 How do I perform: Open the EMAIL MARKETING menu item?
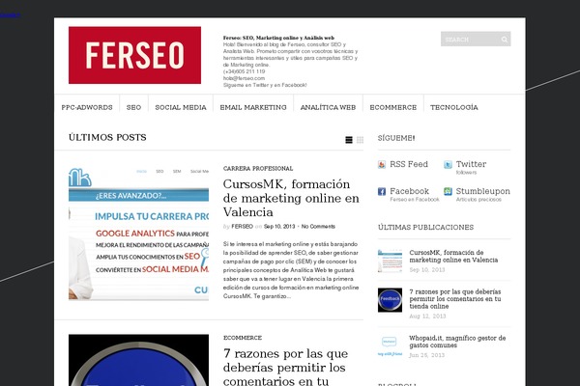click(x=253, y=107)
